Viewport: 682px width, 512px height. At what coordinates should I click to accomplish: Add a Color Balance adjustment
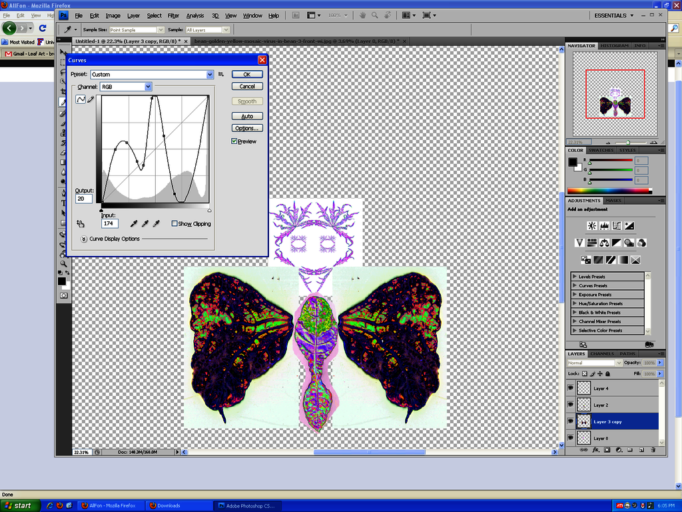(604, 243)
